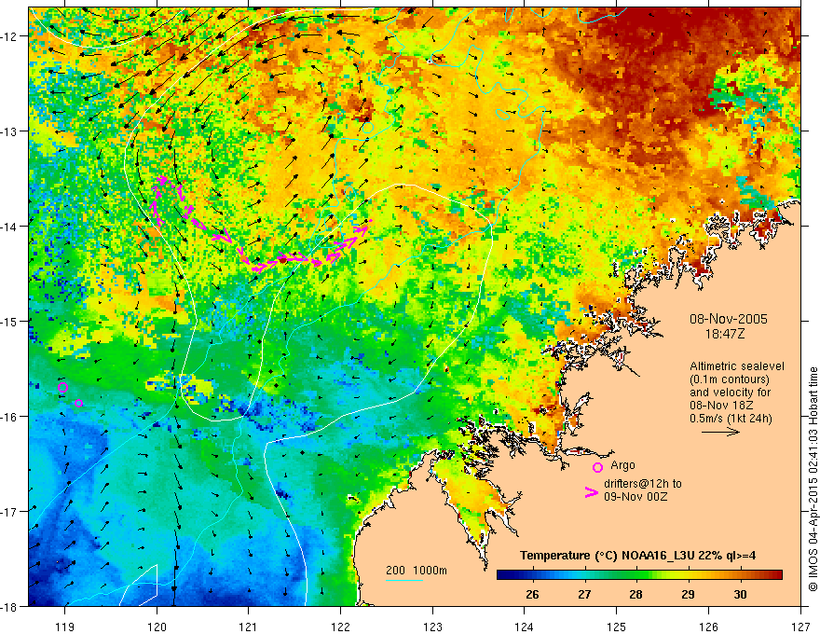
Task: Click latitude axis label -12
Action: 8,36
